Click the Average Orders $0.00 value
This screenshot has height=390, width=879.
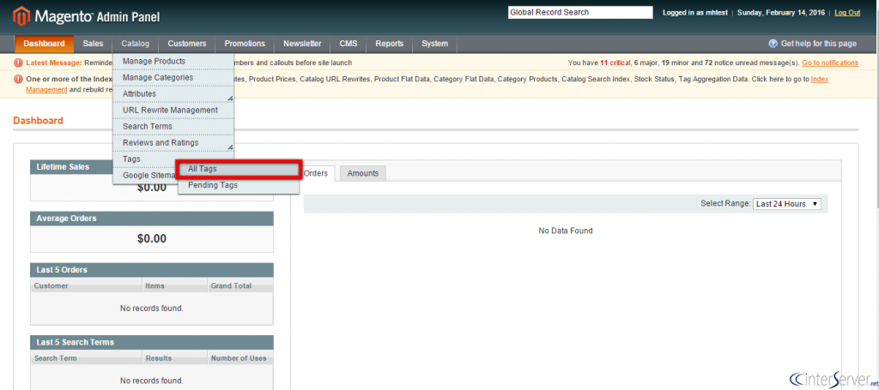(x=152, y=239)
